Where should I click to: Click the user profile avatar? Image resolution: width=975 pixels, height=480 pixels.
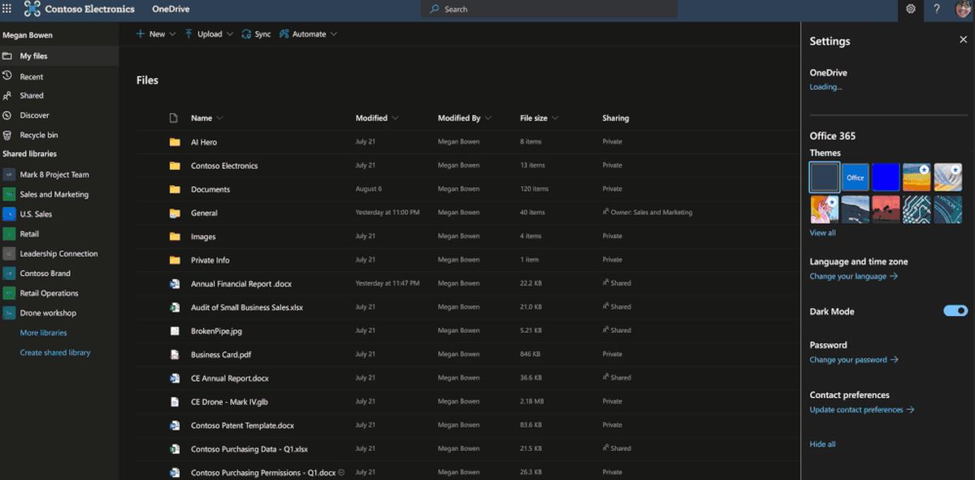coord(963,9)
